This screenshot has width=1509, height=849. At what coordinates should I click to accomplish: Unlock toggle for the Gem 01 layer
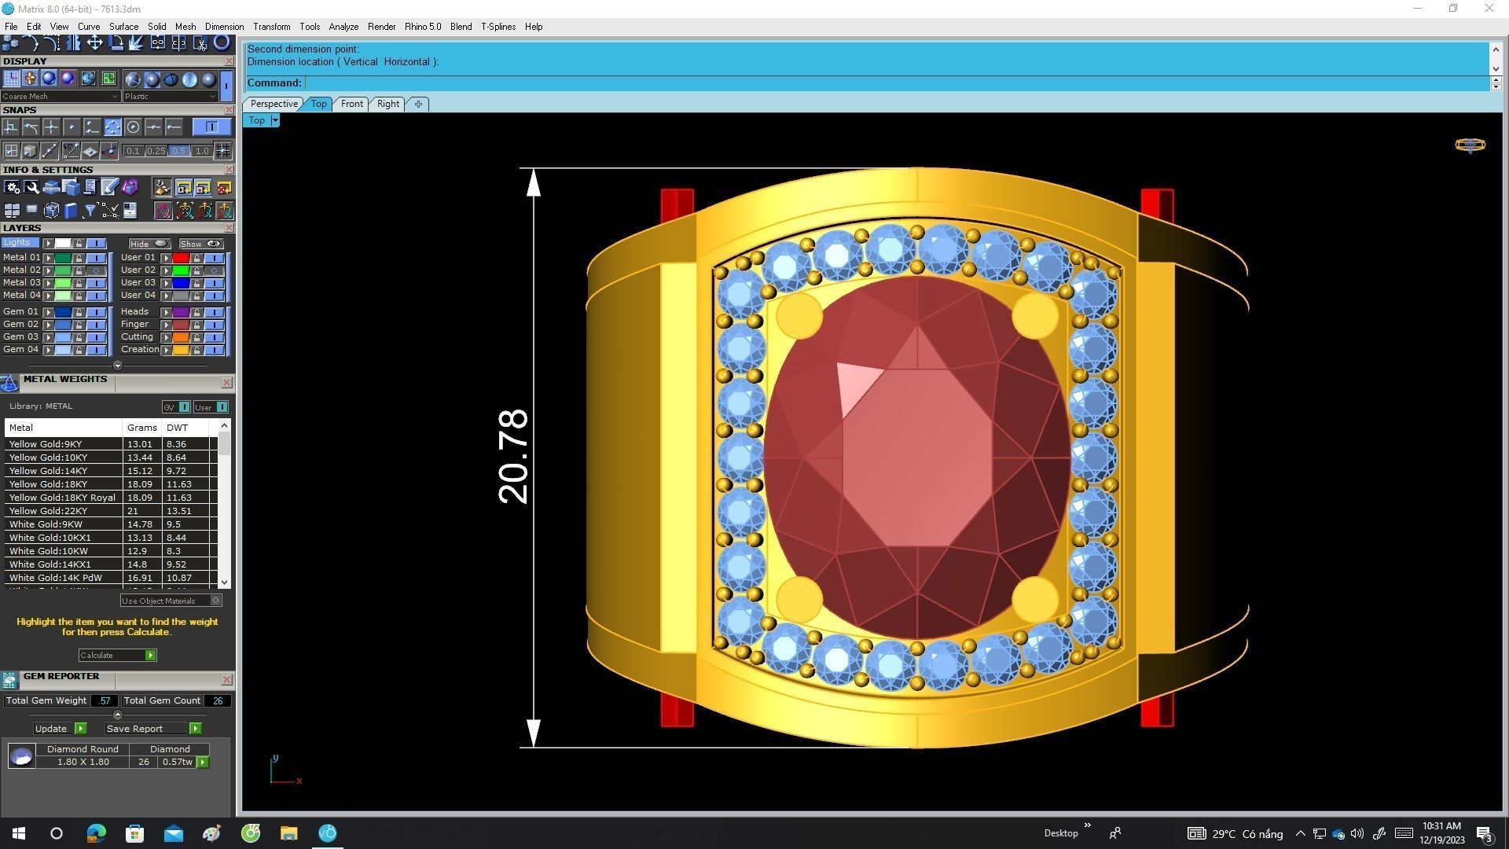pos(79,312)
